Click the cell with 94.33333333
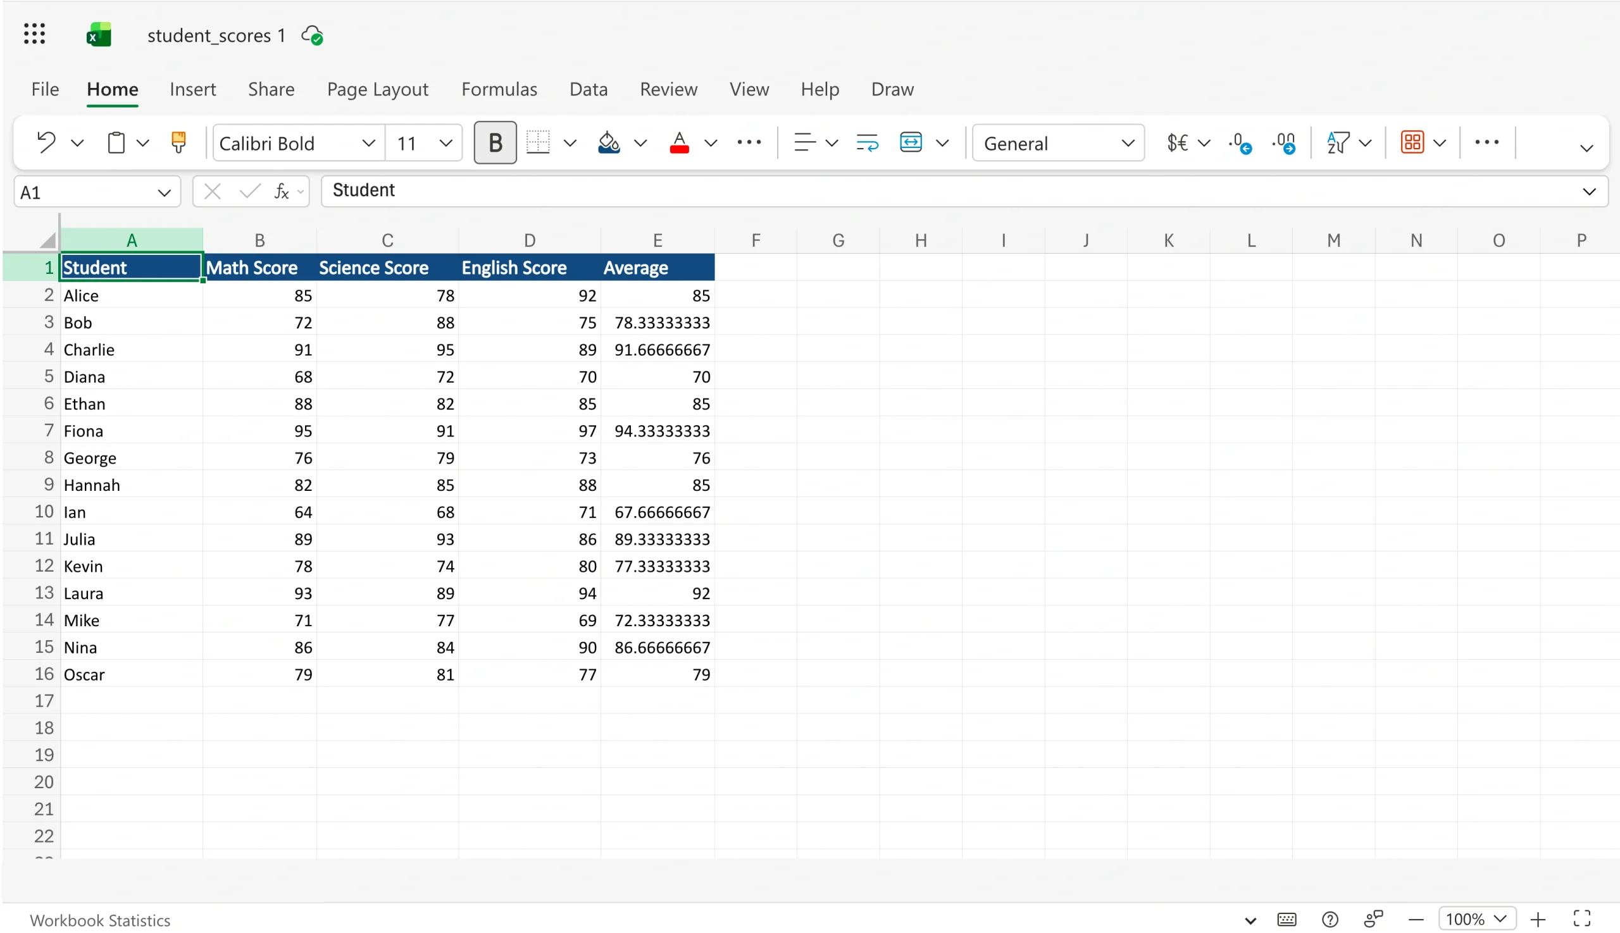Viewport: 1620px width, 933px height. tap(657, 431)
